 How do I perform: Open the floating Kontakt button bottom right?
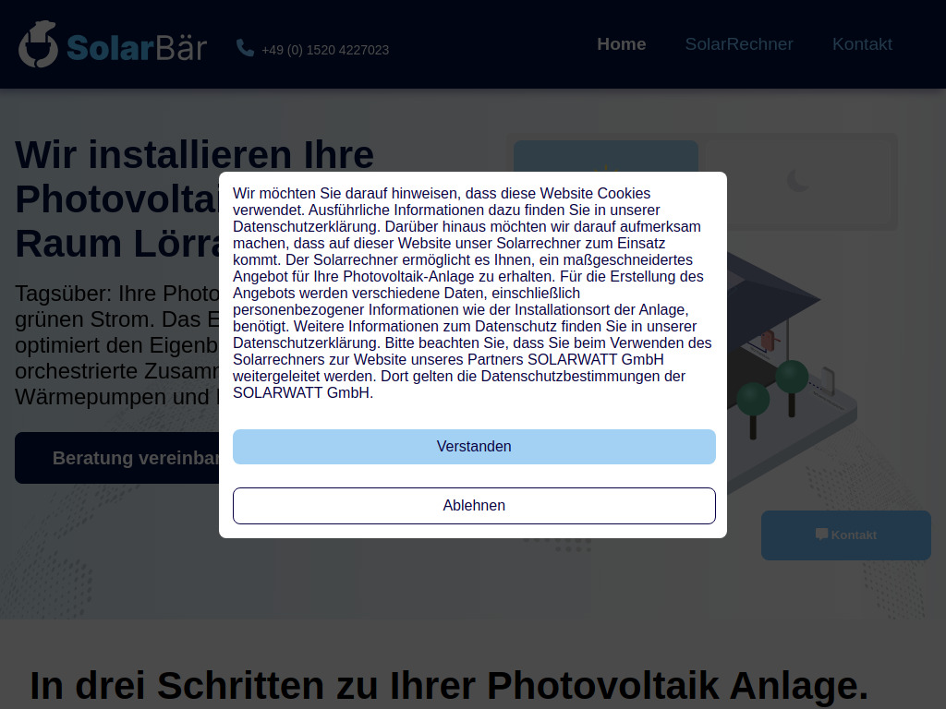pos(845,535)
